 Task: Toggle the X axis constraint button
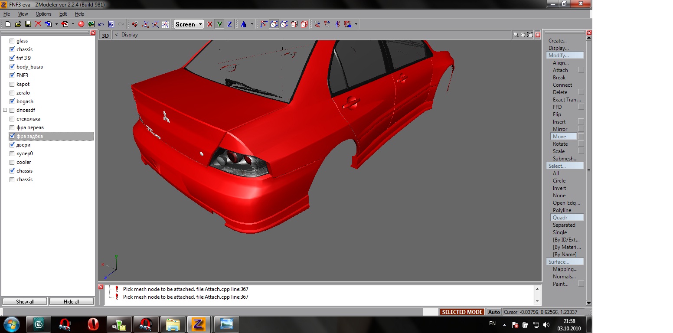(210, 24)
